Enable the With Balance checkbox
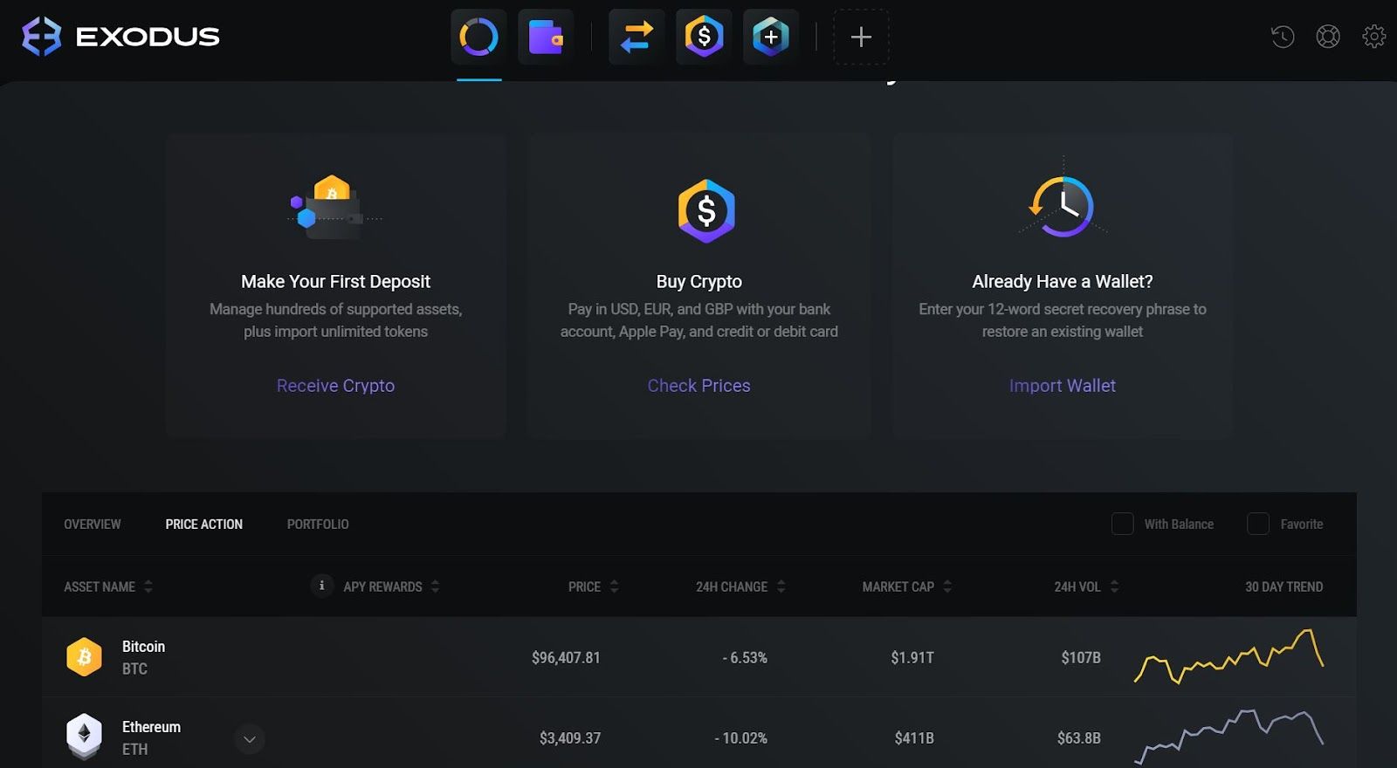 pyautogui.click(x=1122, y=524)
